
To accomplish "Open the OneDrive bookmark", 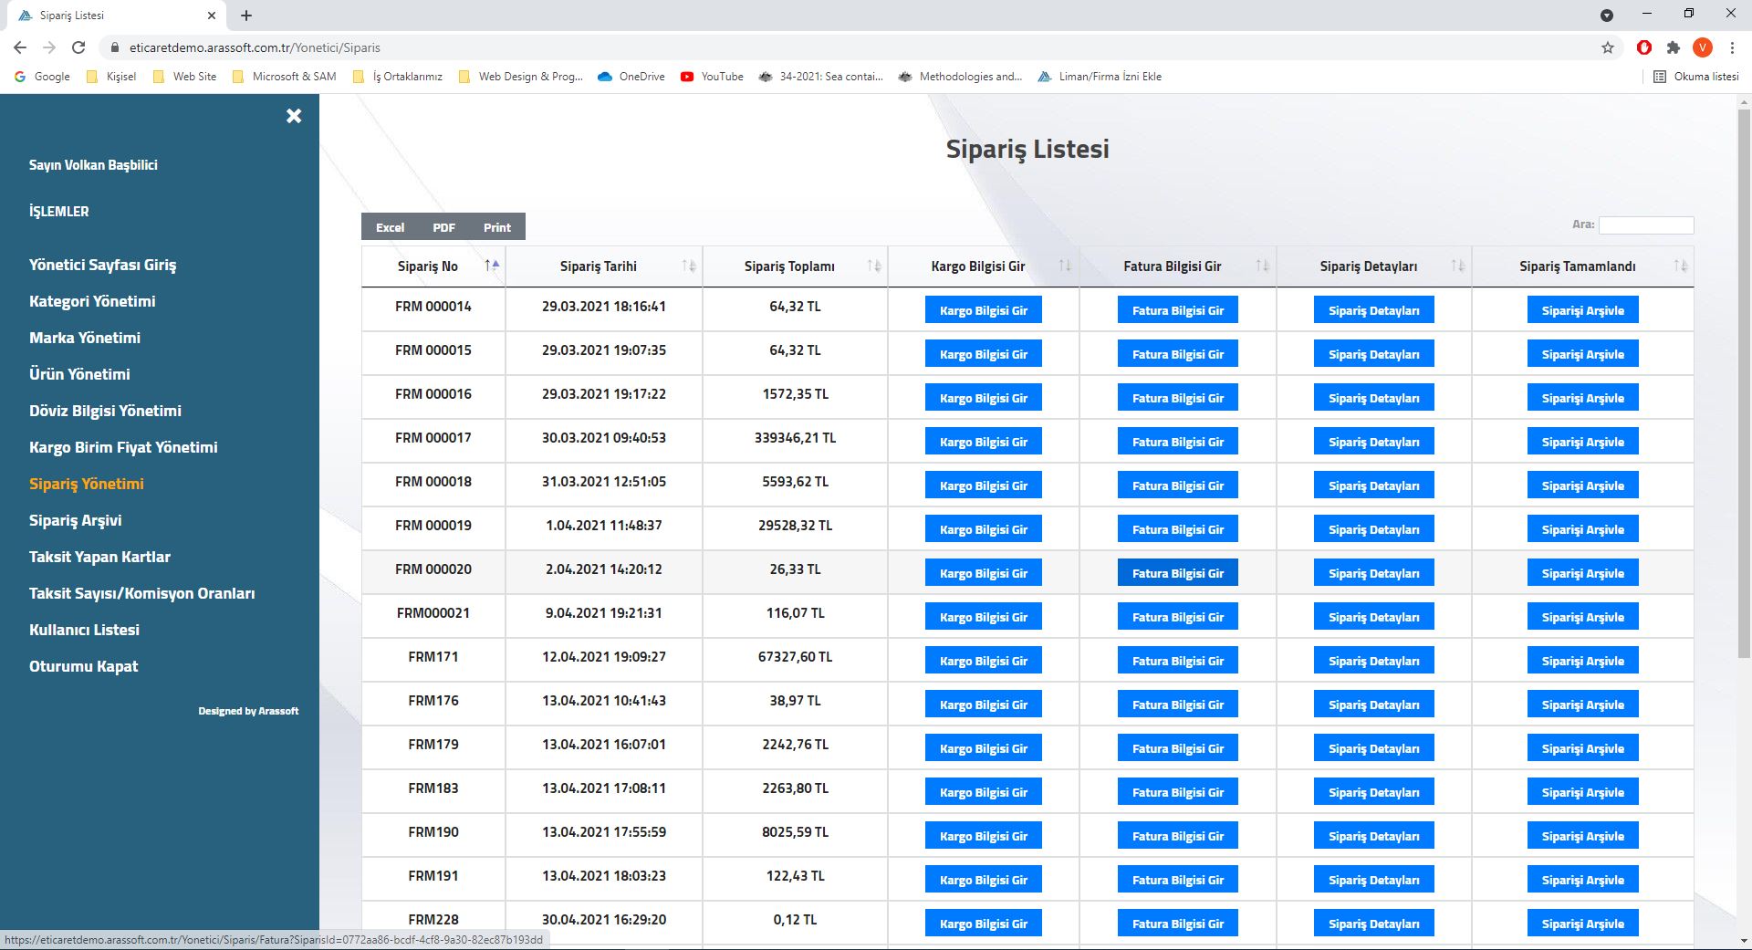I will (x=631, y=77).
